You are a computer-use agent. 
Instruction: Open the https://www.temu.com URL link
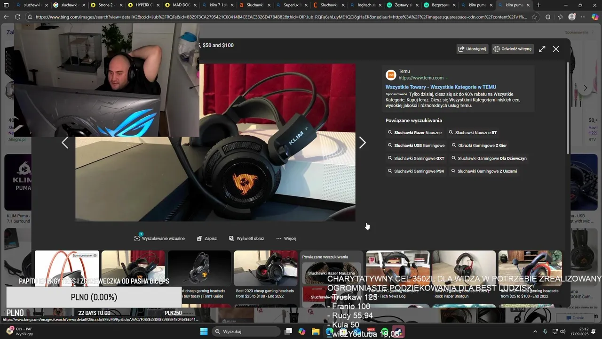(421, 78)
